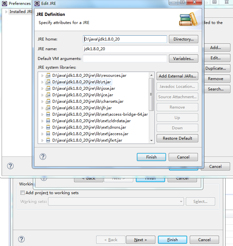Click Add External JARs... button

[177, 76]
